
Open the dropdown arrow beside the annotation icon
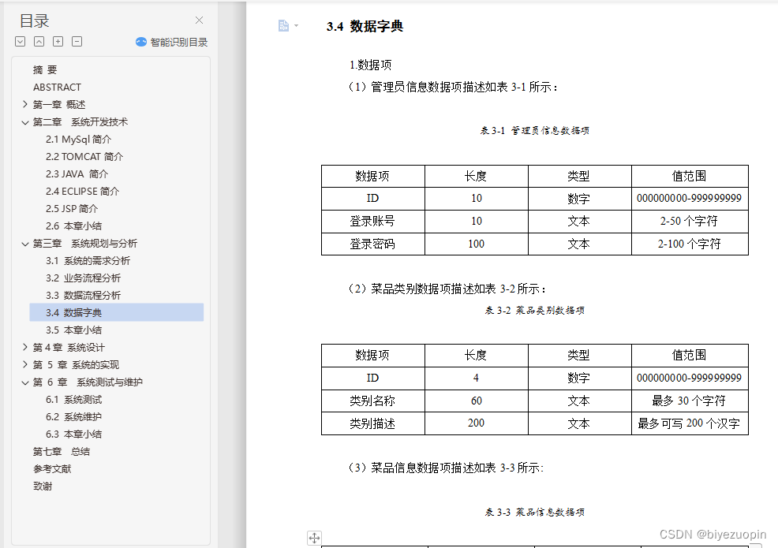point(296,25)
